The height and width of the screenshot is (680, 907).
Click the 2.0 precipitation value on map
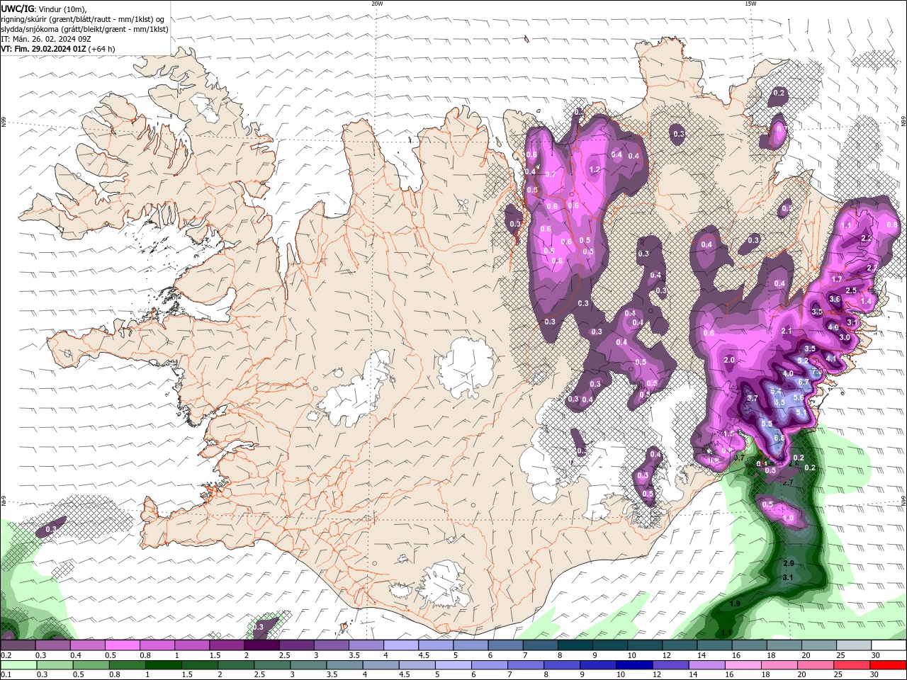(x=729, y=361)
